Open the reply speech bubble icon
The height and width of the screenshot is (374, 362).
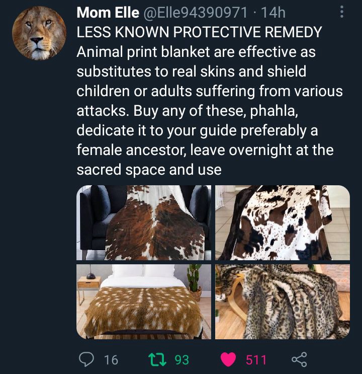click(x=86, y=359)
